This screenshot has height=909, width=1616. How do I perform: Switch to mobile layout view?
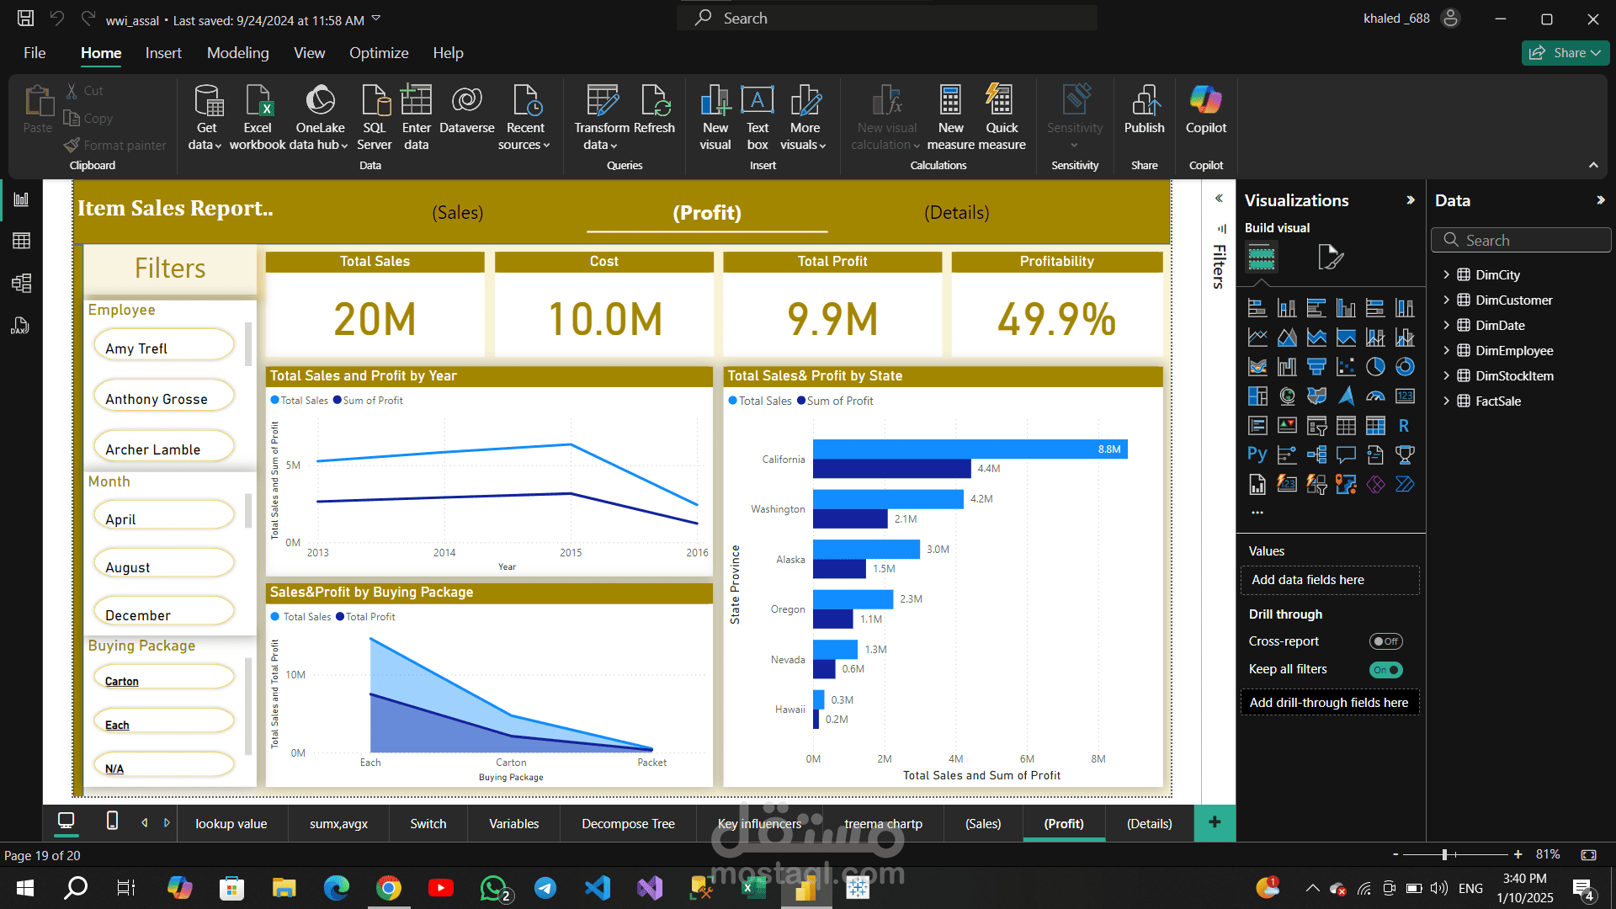[112, 821]
